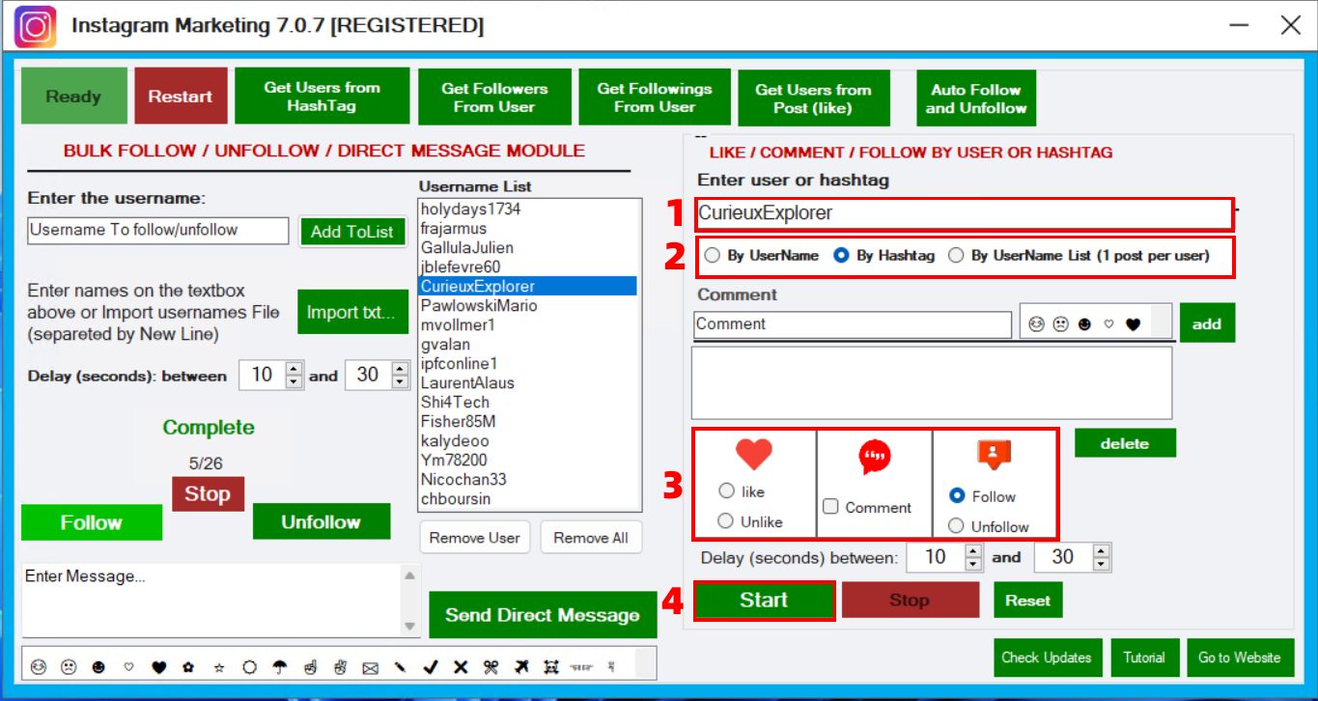
Task: Insert the umbrella emoji in message bar
Action: (280, 666)
